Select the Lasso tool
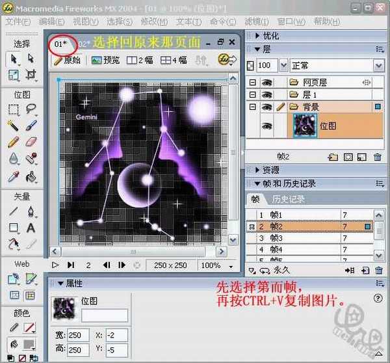 click(x=31, y=109)
